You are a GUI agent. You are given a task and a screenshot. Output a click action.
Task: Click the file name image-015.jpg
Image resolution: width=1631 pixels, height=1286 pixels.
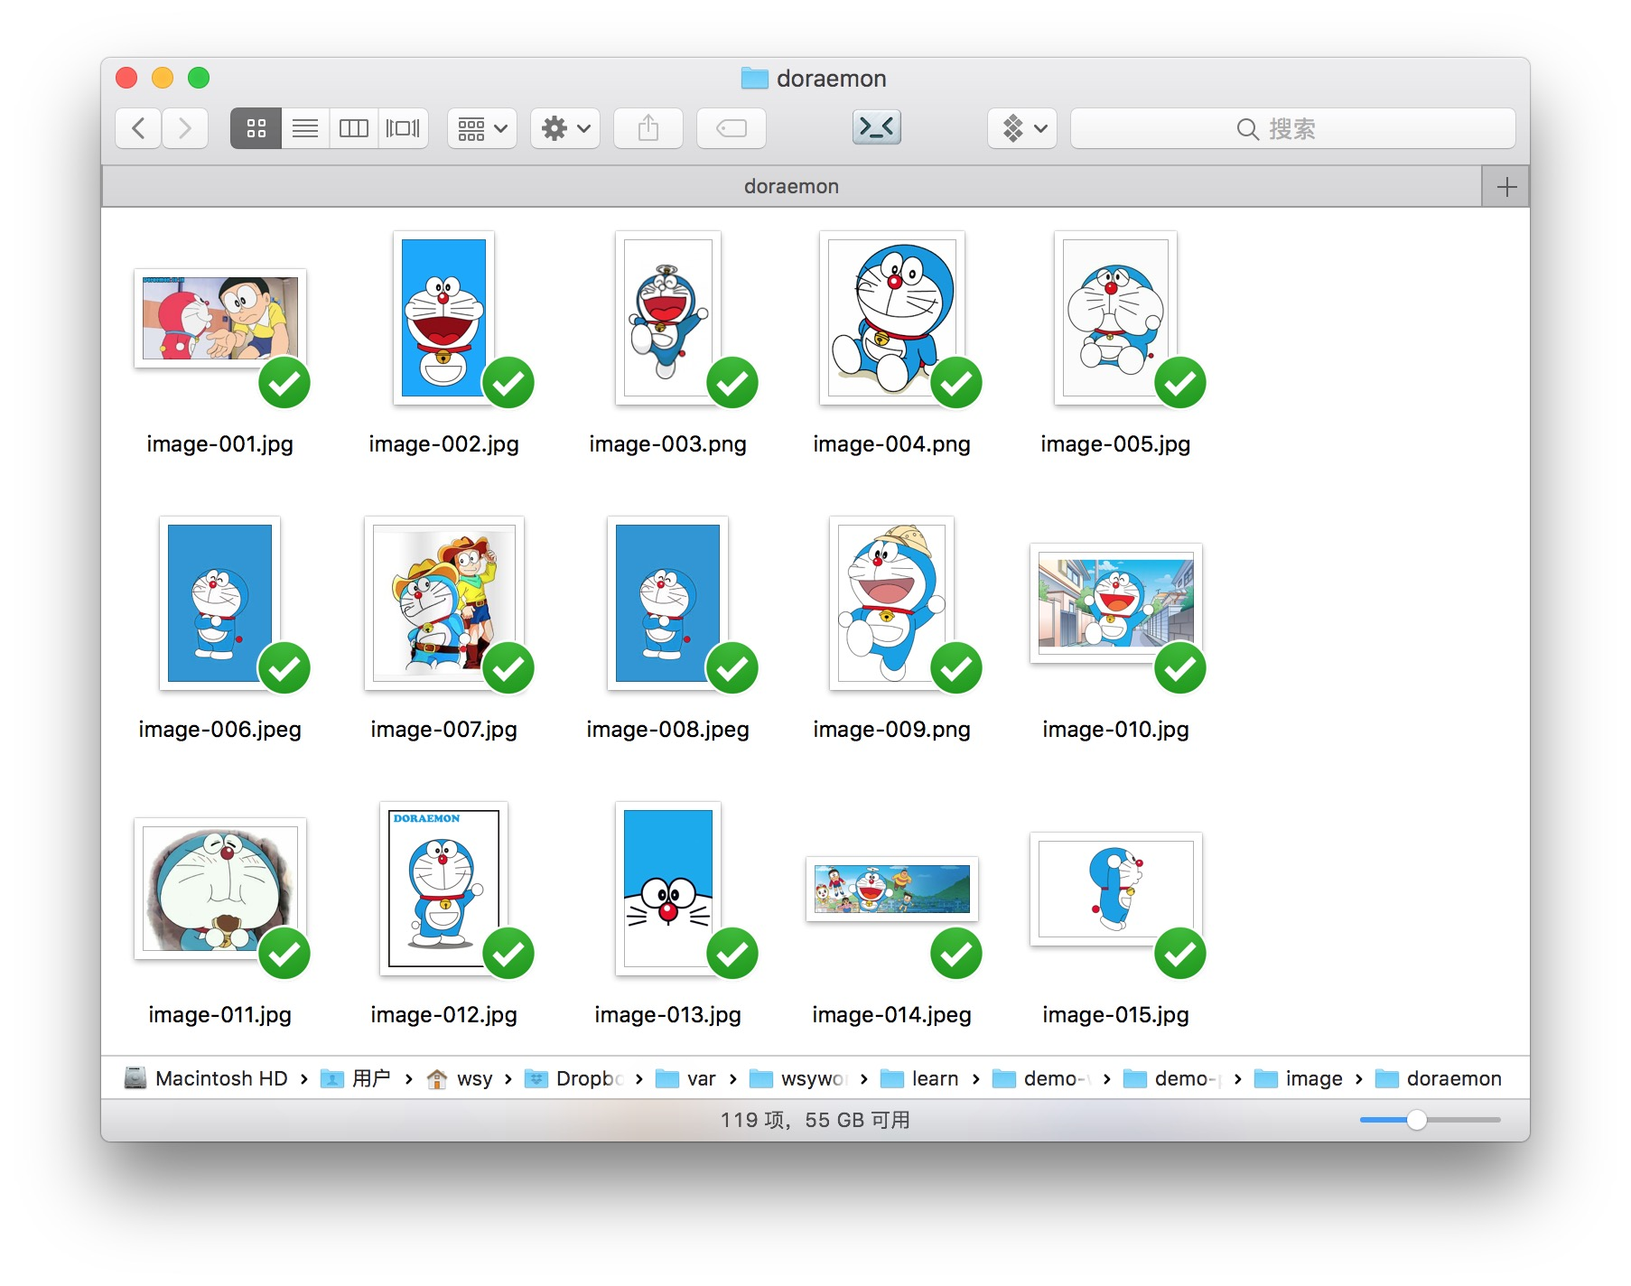pos(1115,1015)
